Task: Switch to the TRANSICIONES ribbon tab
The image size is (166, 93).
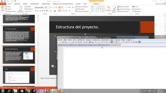Action: click(x=34, y=4)
